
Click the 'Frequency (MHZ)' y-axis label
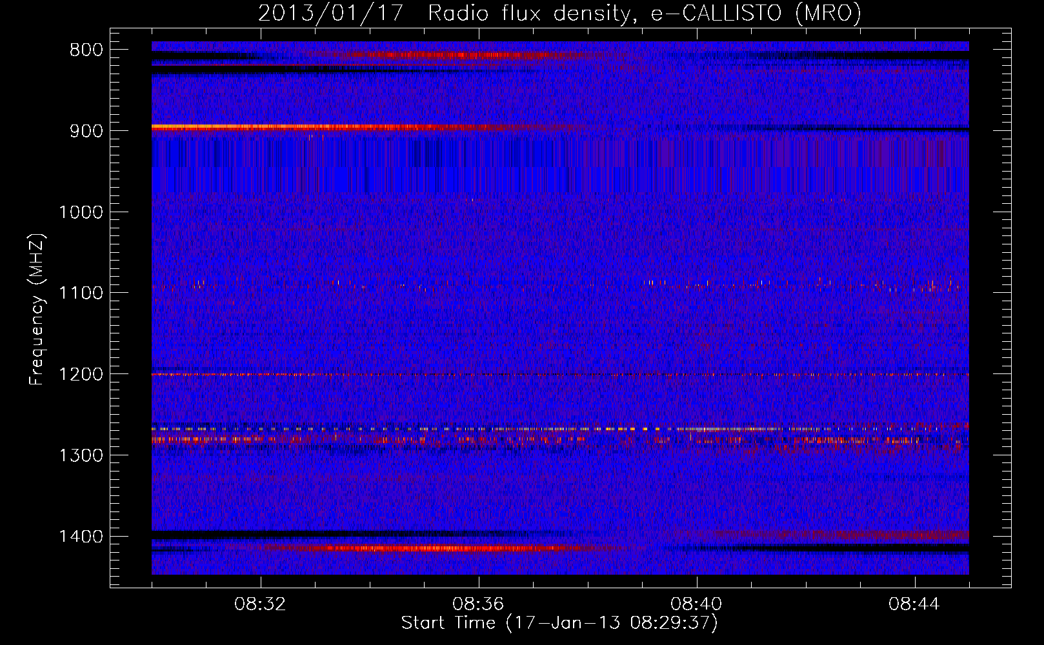pos(37,309)
